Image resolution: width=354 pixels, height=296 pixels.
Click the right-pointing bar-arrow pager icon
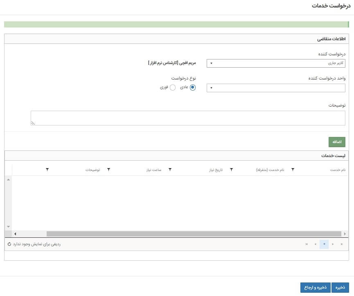click(342, 244)
